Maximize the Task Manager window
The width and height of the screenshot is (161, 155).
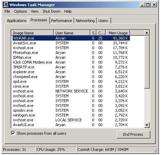pyautogui.click(x=148, y=5)
